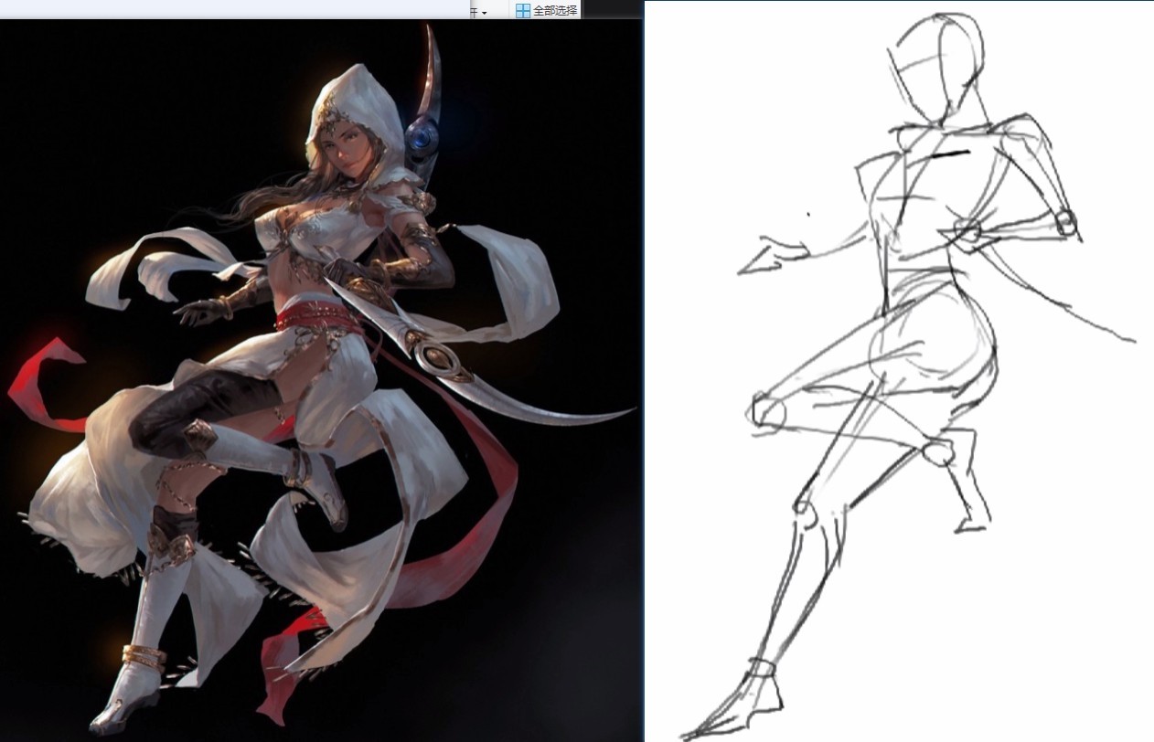Click the 全部选择 select-all grid icon

pos(523,10)
